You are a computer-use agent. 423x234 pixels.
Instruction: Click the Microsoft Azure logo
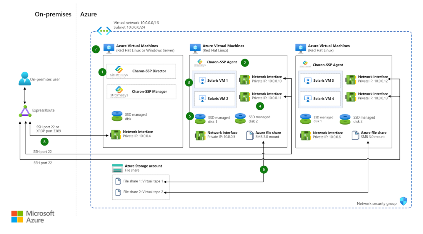(x=33, y=217)
